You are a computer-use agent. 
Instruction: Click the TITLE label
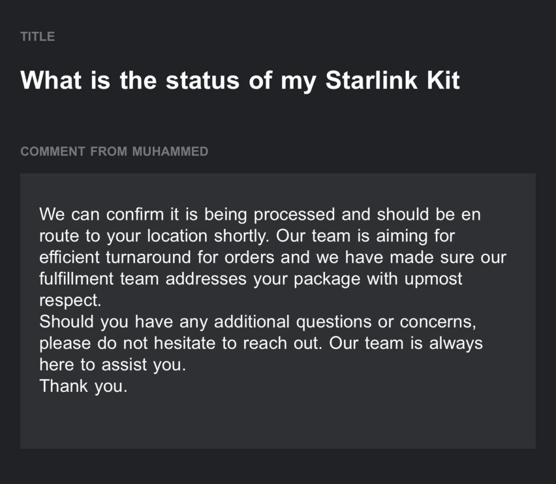coord(37,36)
